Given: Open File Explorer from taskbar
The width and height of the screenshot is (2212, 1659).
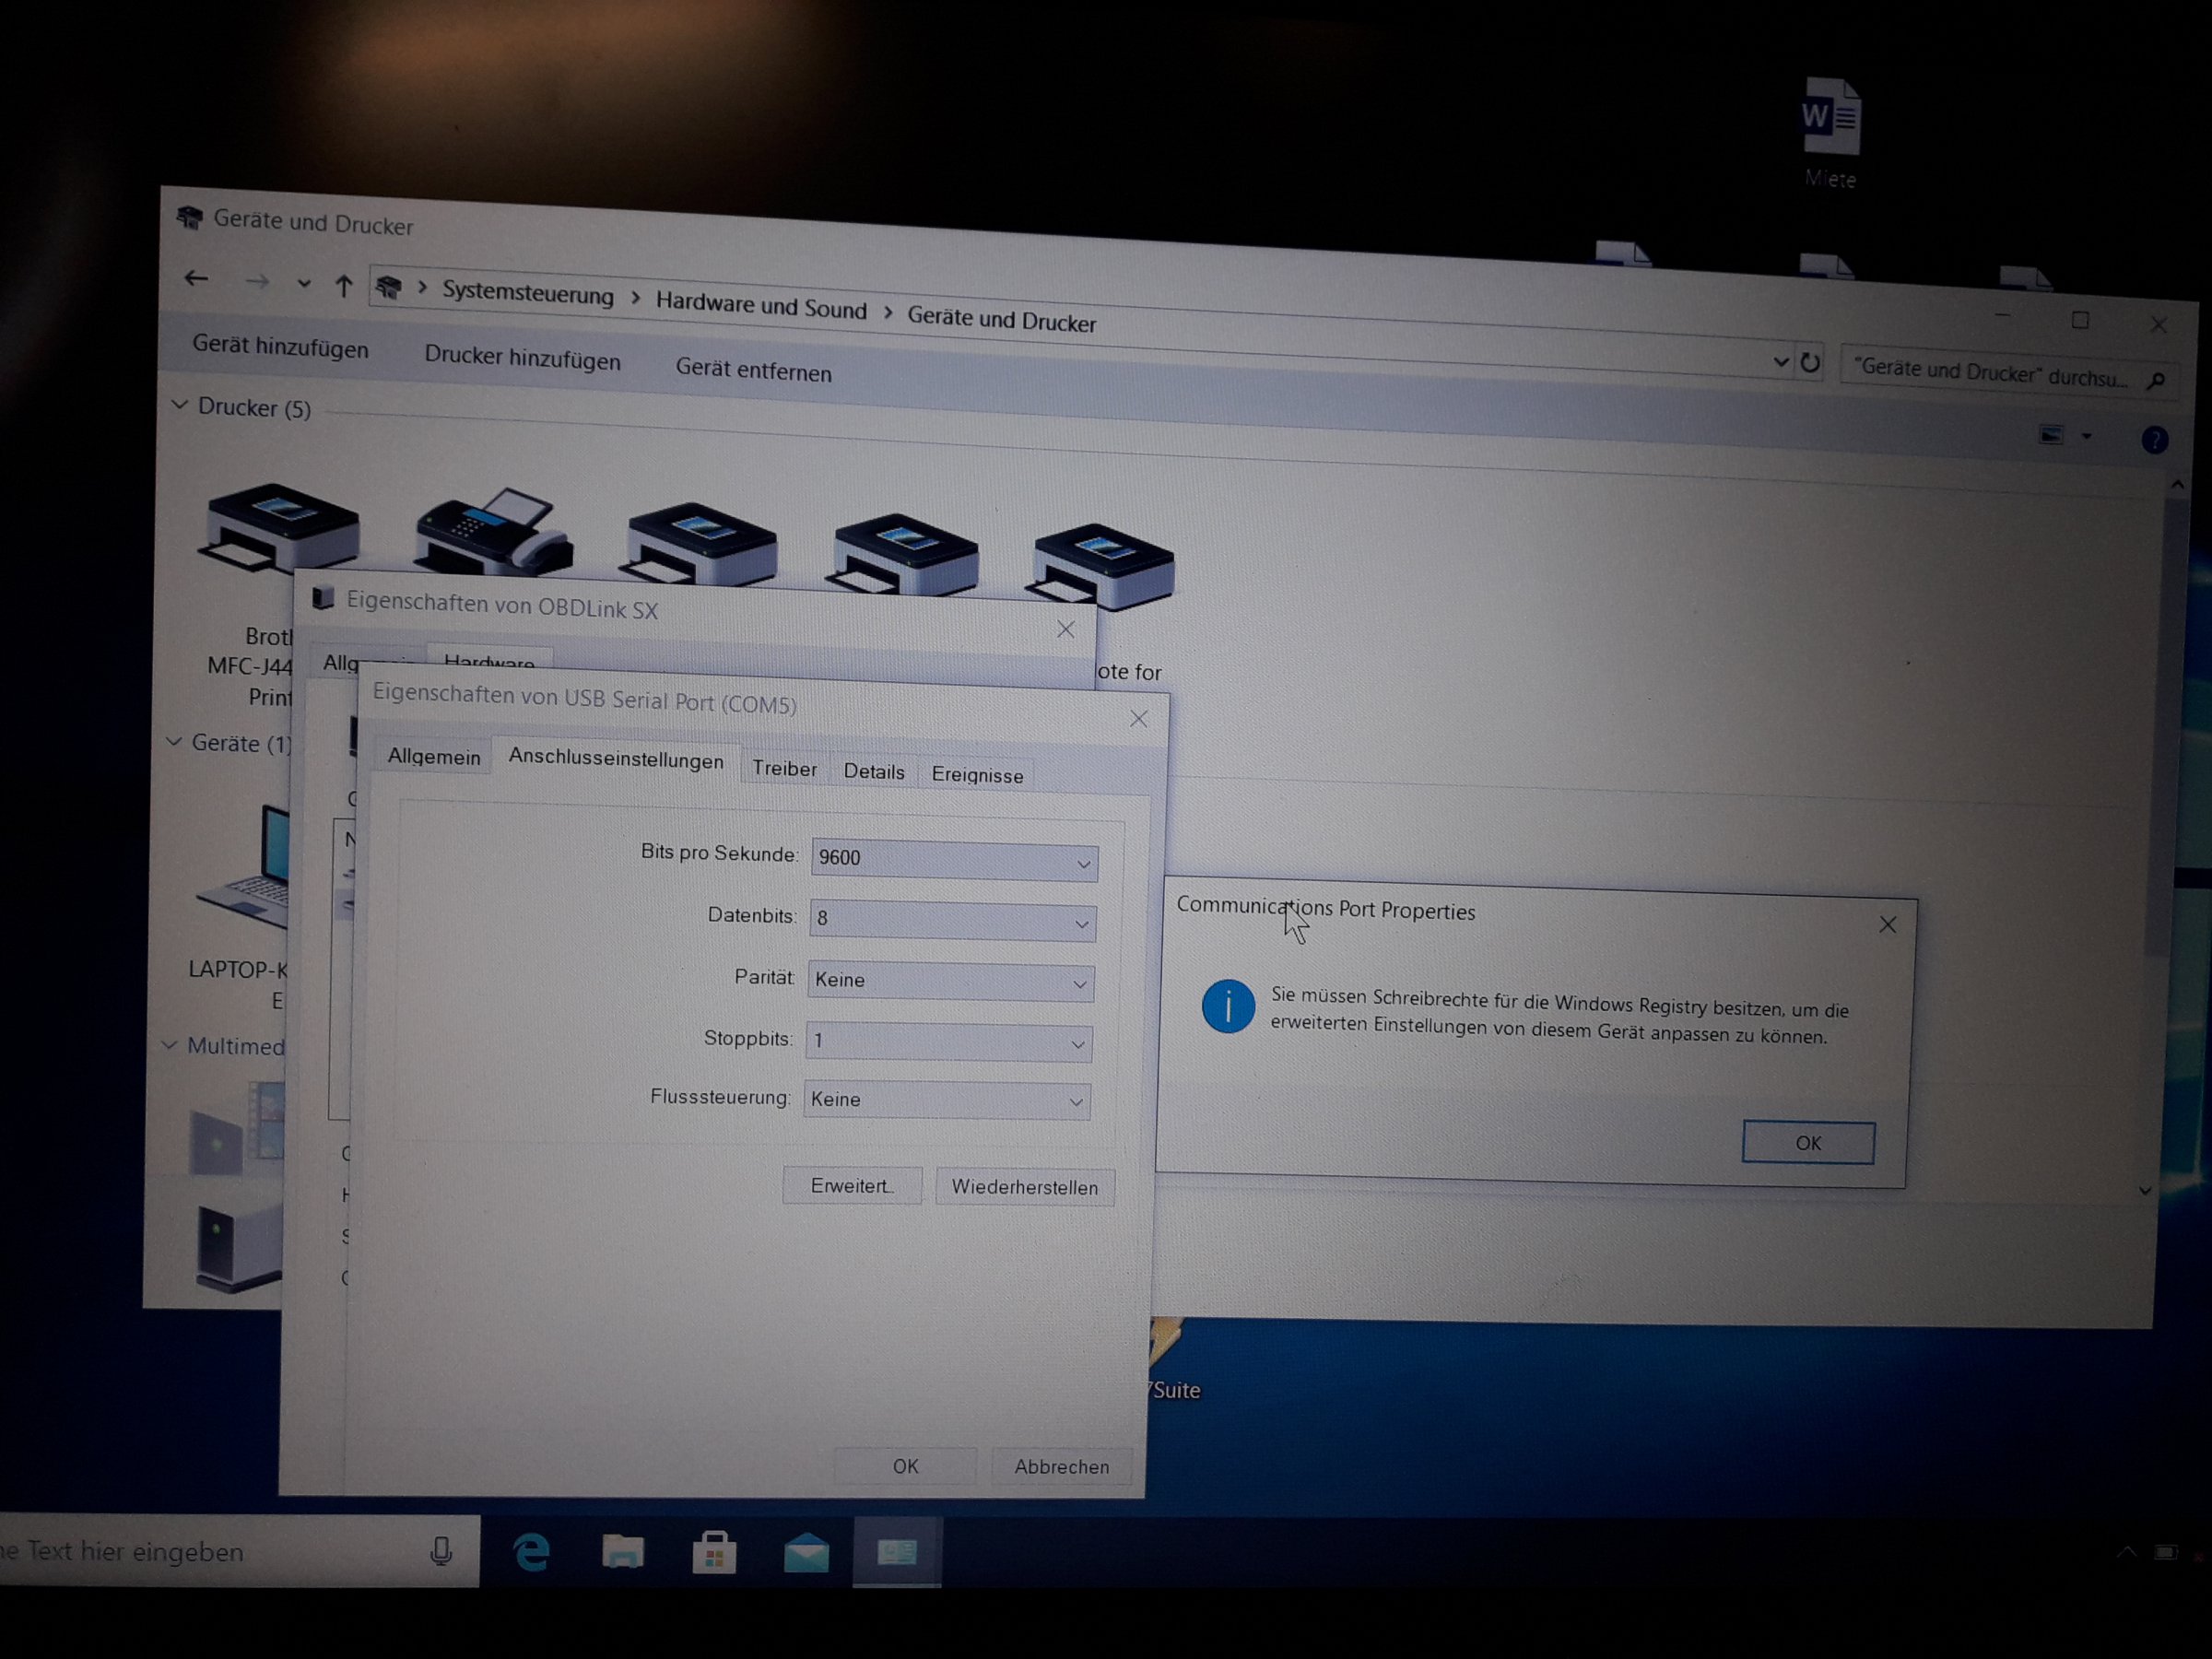Looking at the screenshot, I should click(622, 1552).
